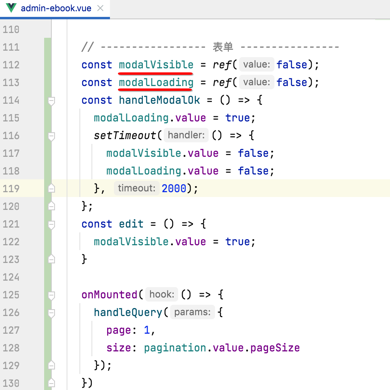Screen dimensions: 390x390
Task: Collapse the onMounted block at line 125
Action: 51,296
